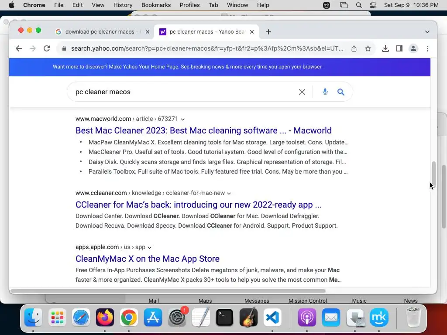Open the File menu
The height and width of the screenshot is (335, 447).
[59, 5]
